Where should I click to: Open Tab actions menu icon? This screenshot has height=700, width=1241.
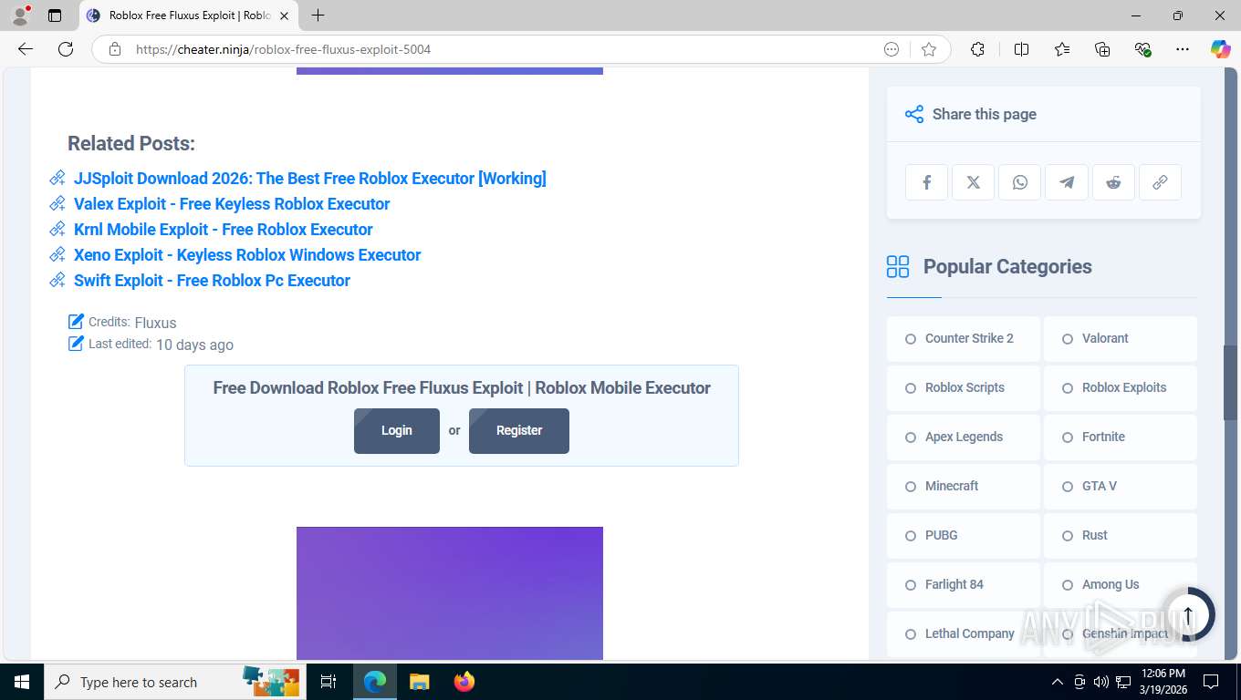[55, 15]
